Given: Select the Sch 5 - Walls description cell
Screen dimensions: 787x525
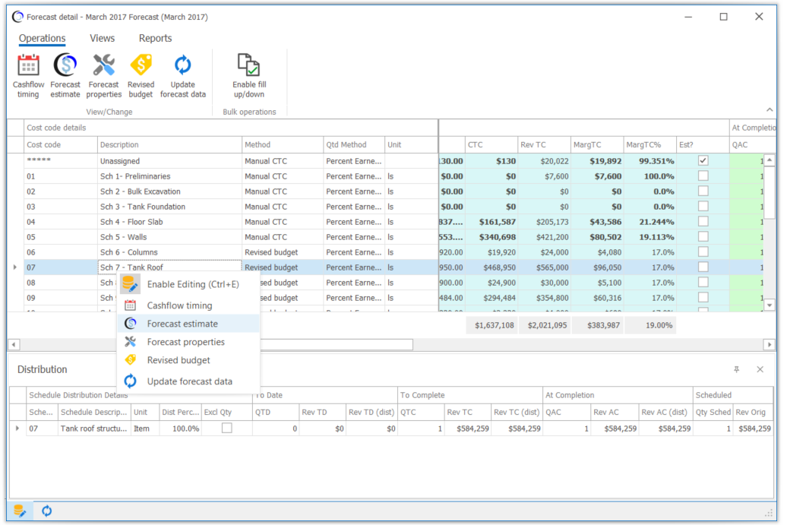Looking at the screenshot, I should click(169, 237).
